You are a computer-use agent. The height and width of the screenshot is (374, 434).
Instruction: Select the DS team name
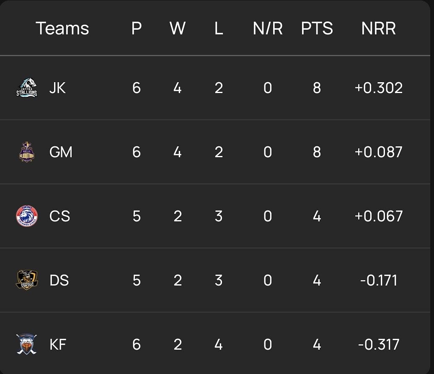point(59,280)
